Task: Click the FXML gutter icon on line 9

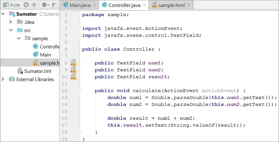Action: pos(73,69)
